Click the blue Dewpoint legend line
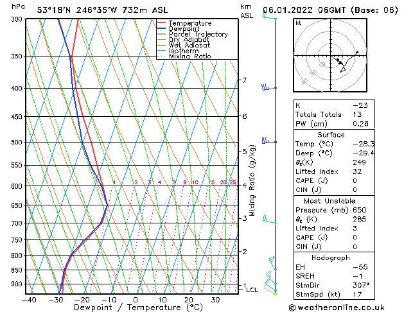Image resolution: width=404 pixels, height=312 pixels. 161,29
